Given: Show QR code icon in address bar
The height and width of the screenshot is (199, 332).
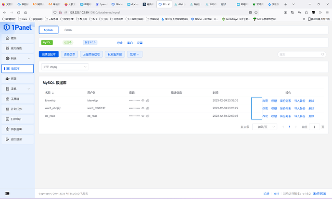Looking at the screenshot, I should tap(251, 12).
